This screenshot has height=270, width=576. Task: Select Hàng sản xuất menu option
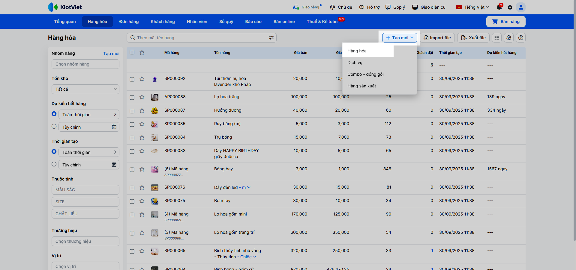[x=361, y=86]
